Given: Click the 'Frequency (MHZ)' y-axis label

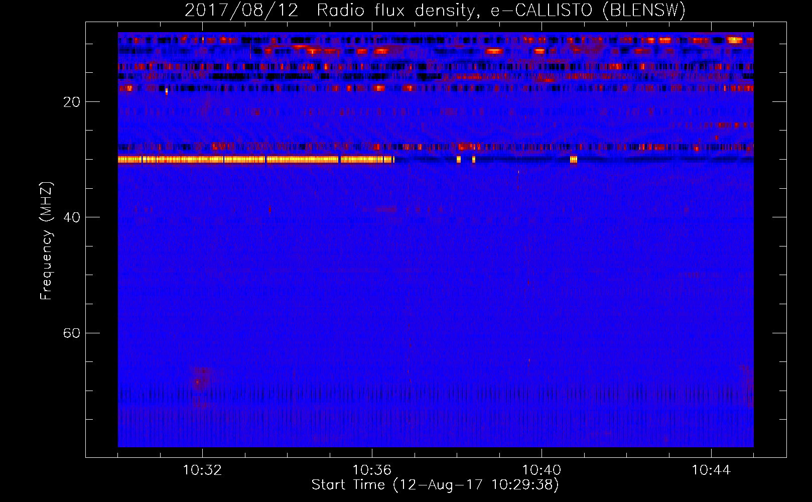Looking at the screenshot, I should coord(46,241).
